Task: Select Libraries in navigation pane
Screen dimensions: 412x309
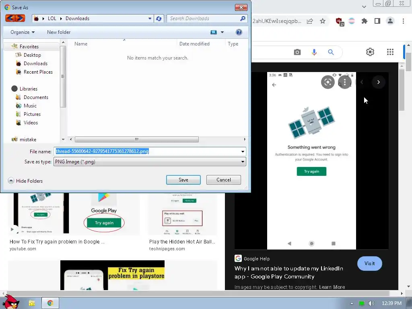Action: (x=29, y=89)
